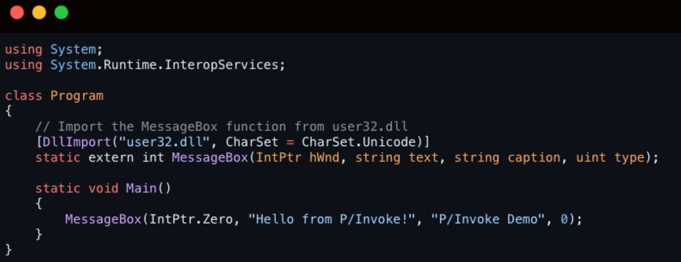The height and width of the screenshot is (262, 681).
Task: Click the red close window dot
Action: click(x=17, y=12)
